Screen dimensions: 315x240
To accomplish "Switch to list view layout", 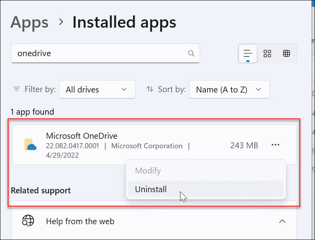I will point(248,54).
